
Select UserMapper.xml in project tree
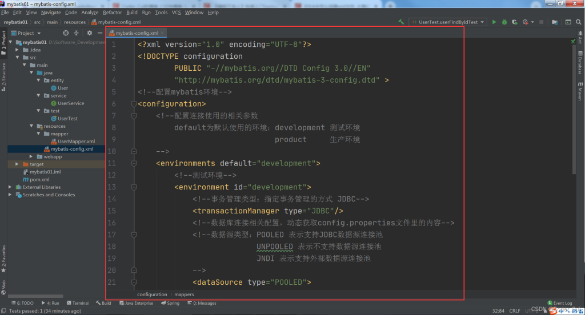[x=76, y=142]
